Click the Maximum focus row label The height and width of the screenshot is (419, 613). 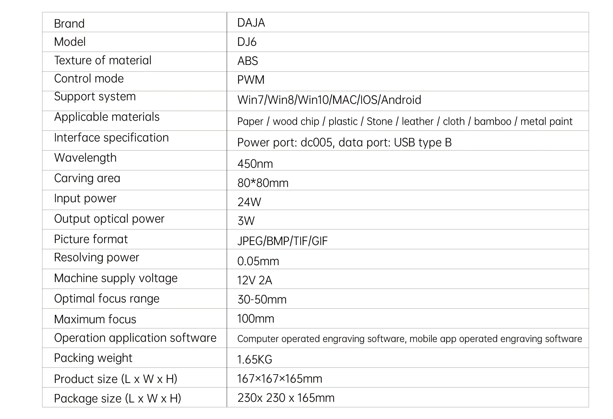pyautogui.click(x=95, y=319)
